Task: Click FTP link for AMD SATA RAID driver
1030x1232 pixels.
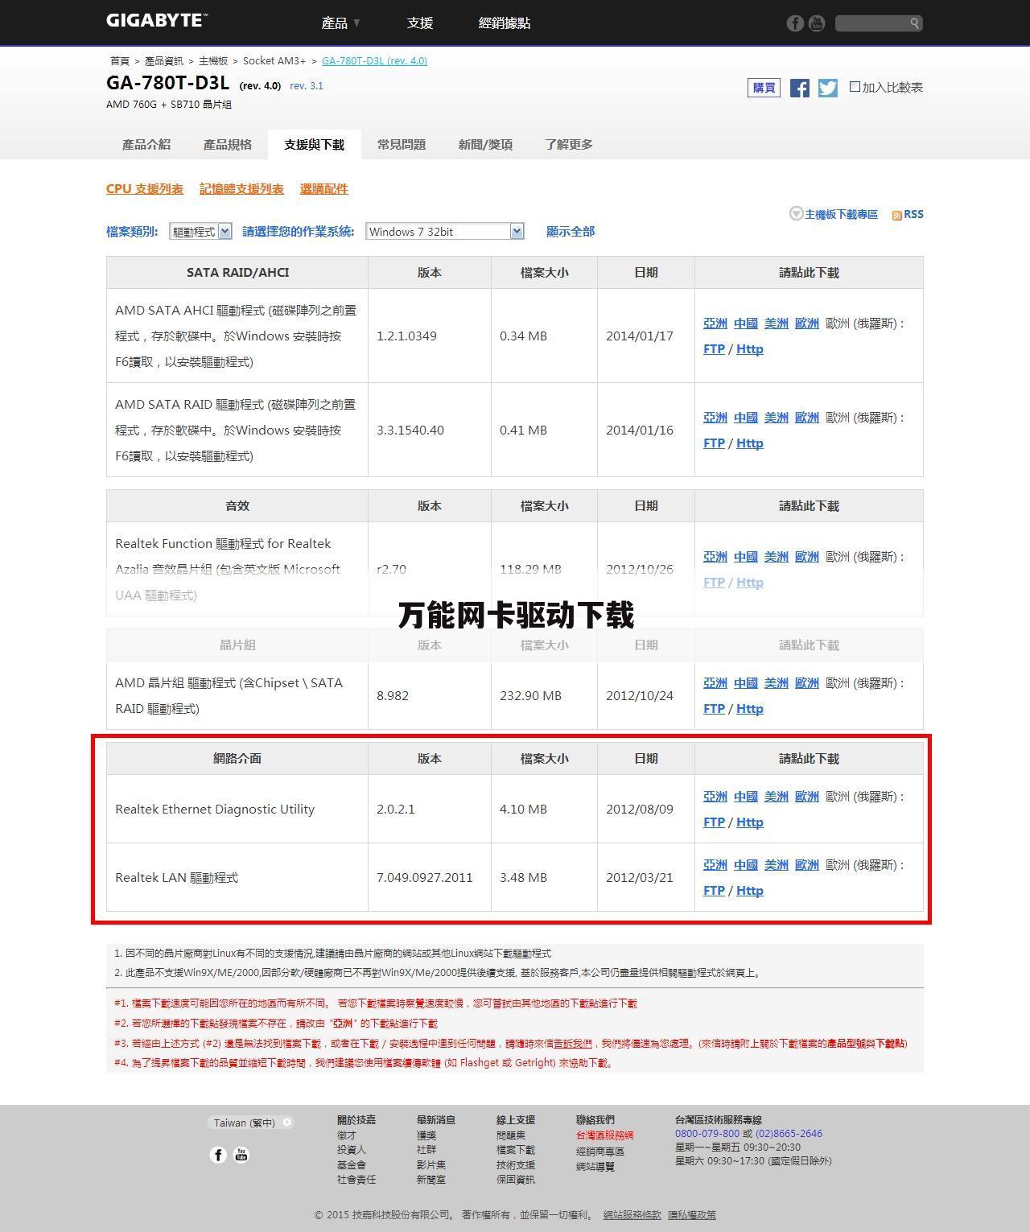Action: 714,443
